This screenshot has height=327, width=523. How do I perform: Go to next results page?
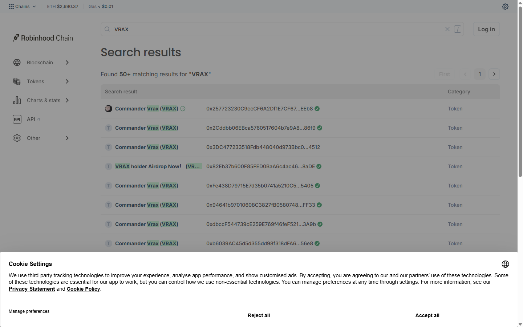point(494,74)
